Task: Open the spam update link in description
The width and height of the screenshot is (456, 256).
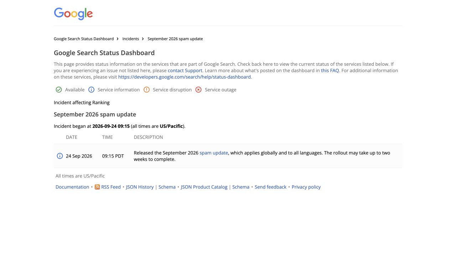Action: tap(214, 153)
